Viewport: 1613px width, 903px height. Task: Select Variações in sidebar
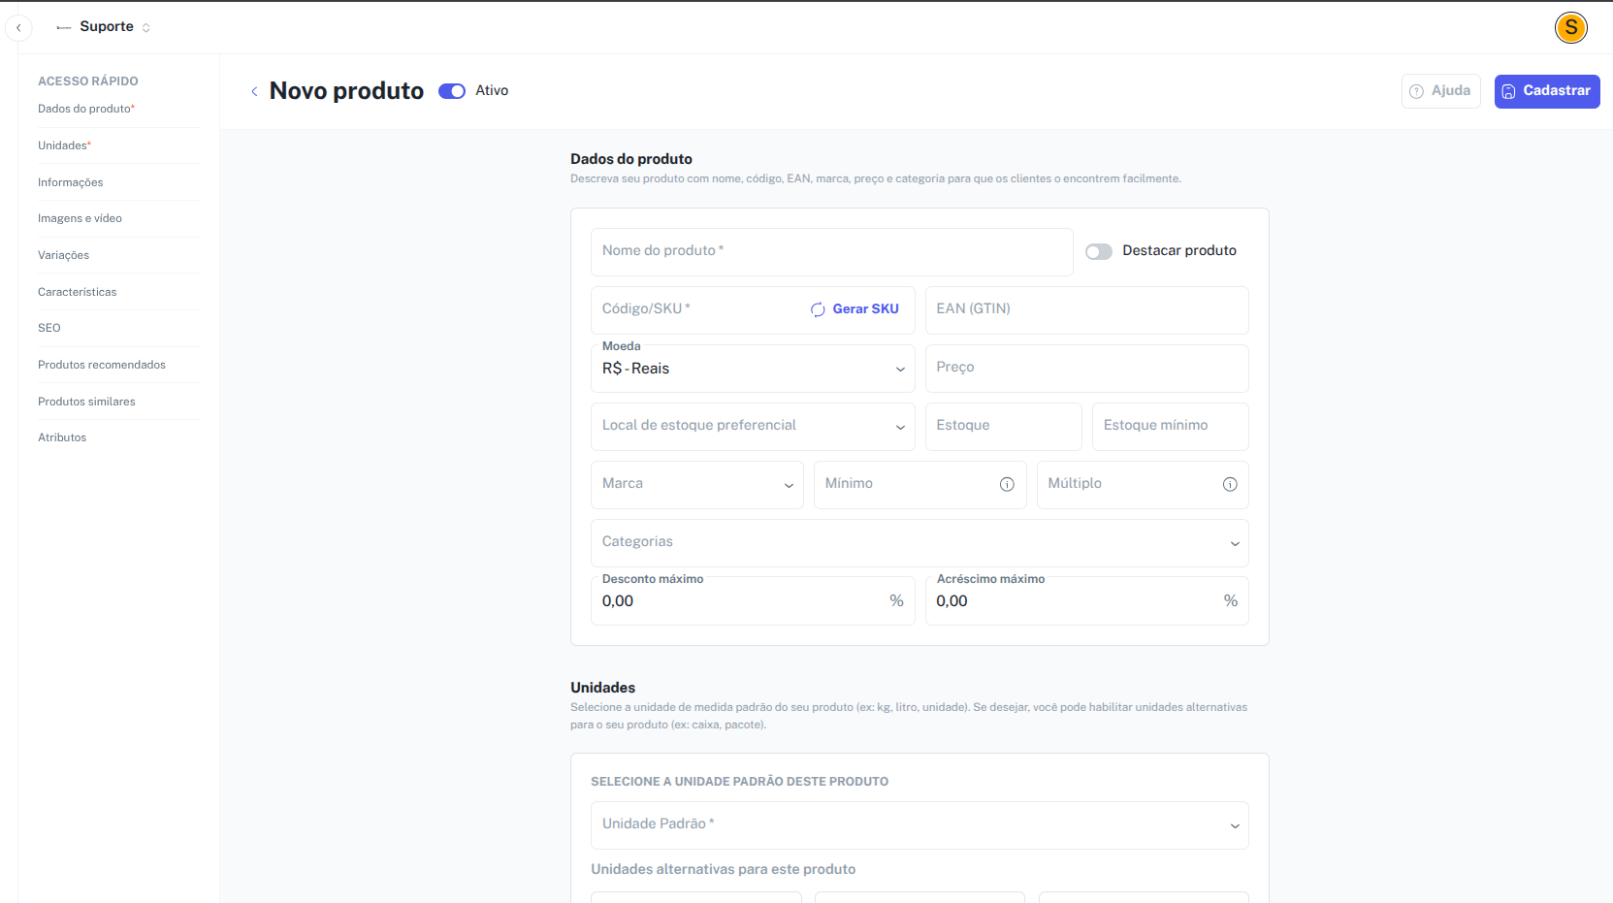[x=63, y=255]
